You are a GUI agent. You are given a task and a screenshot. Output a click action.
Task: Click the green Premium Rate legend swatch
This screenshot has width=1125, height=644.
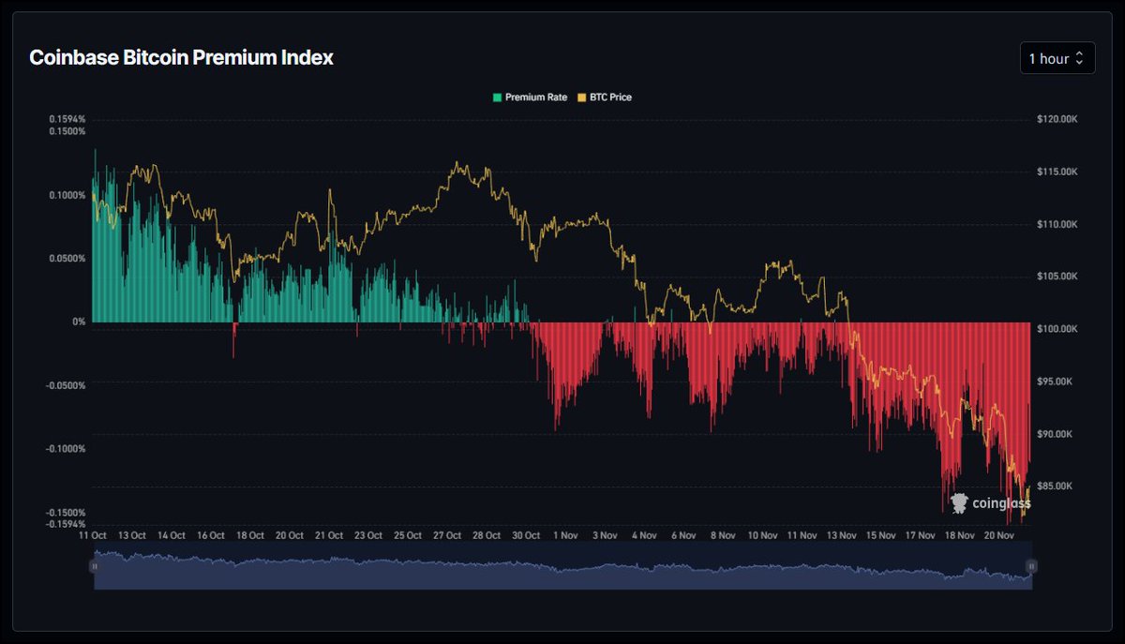pos(498,97)
